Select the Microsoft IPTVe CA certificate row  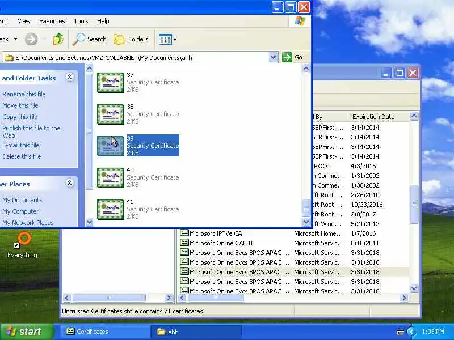pos(293,233)
